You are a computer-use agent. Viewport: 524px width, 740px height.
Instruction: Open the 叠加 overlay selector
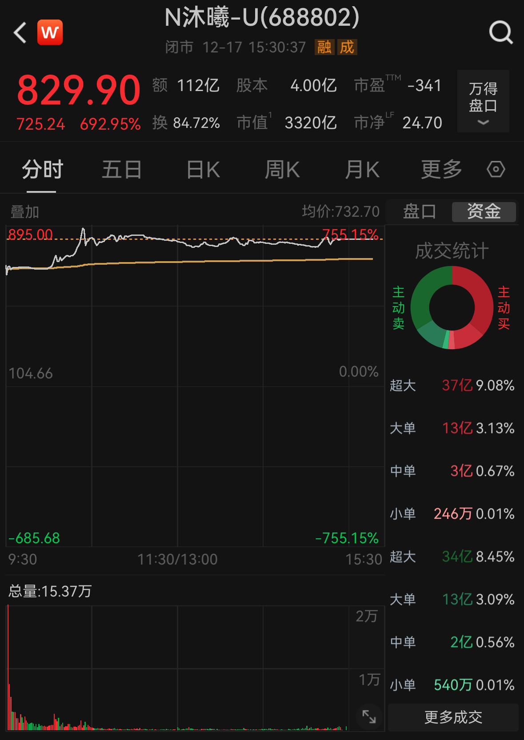(x=25, y=212)
